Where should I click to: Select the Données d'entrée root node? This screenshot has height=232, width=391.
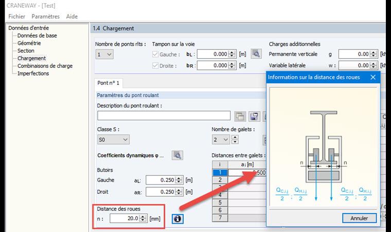[x=29, y=28]
